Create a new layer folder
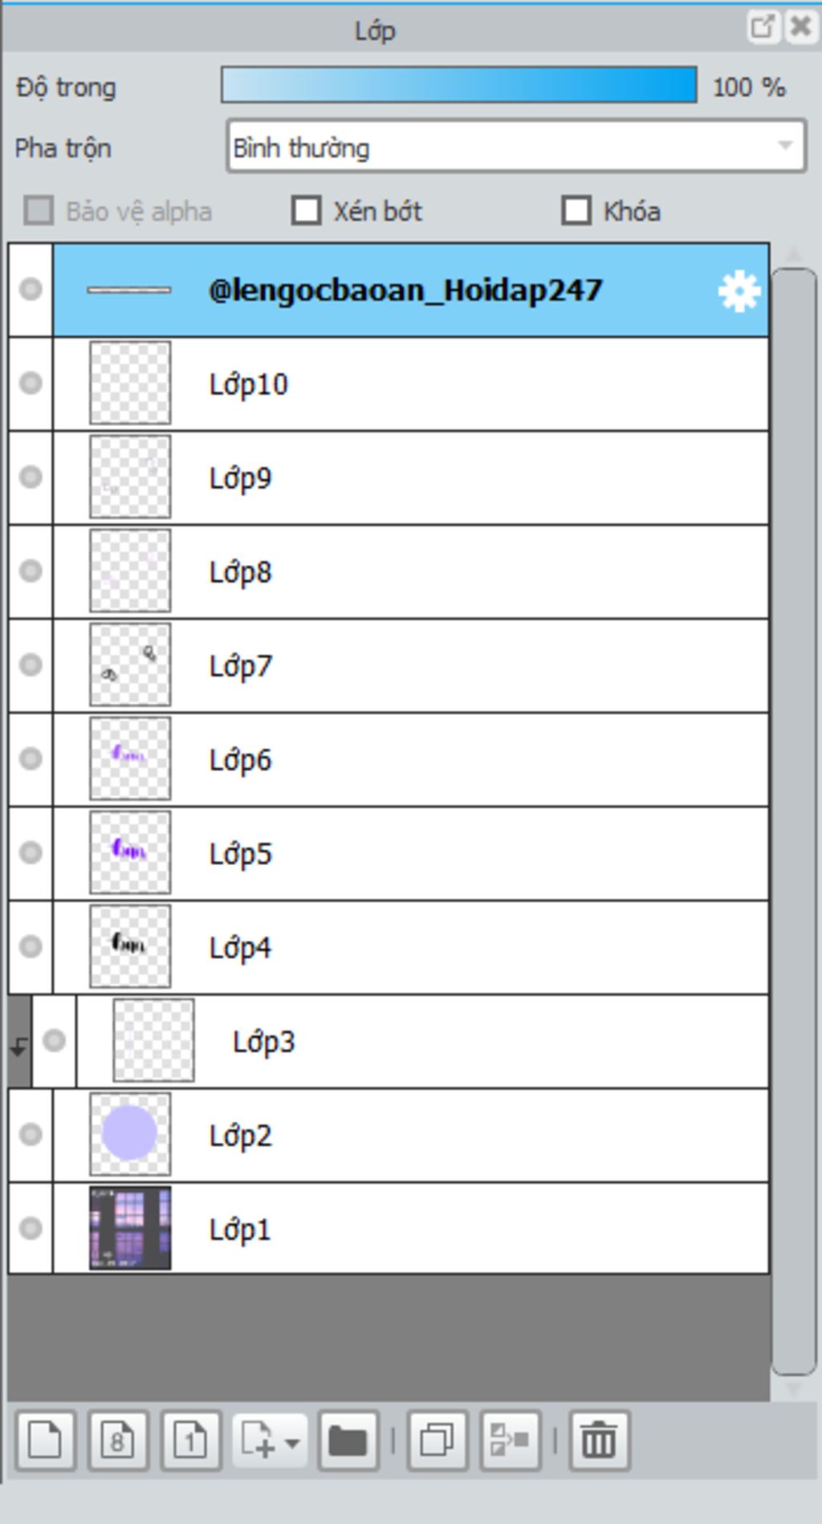 coord(348,1441)
